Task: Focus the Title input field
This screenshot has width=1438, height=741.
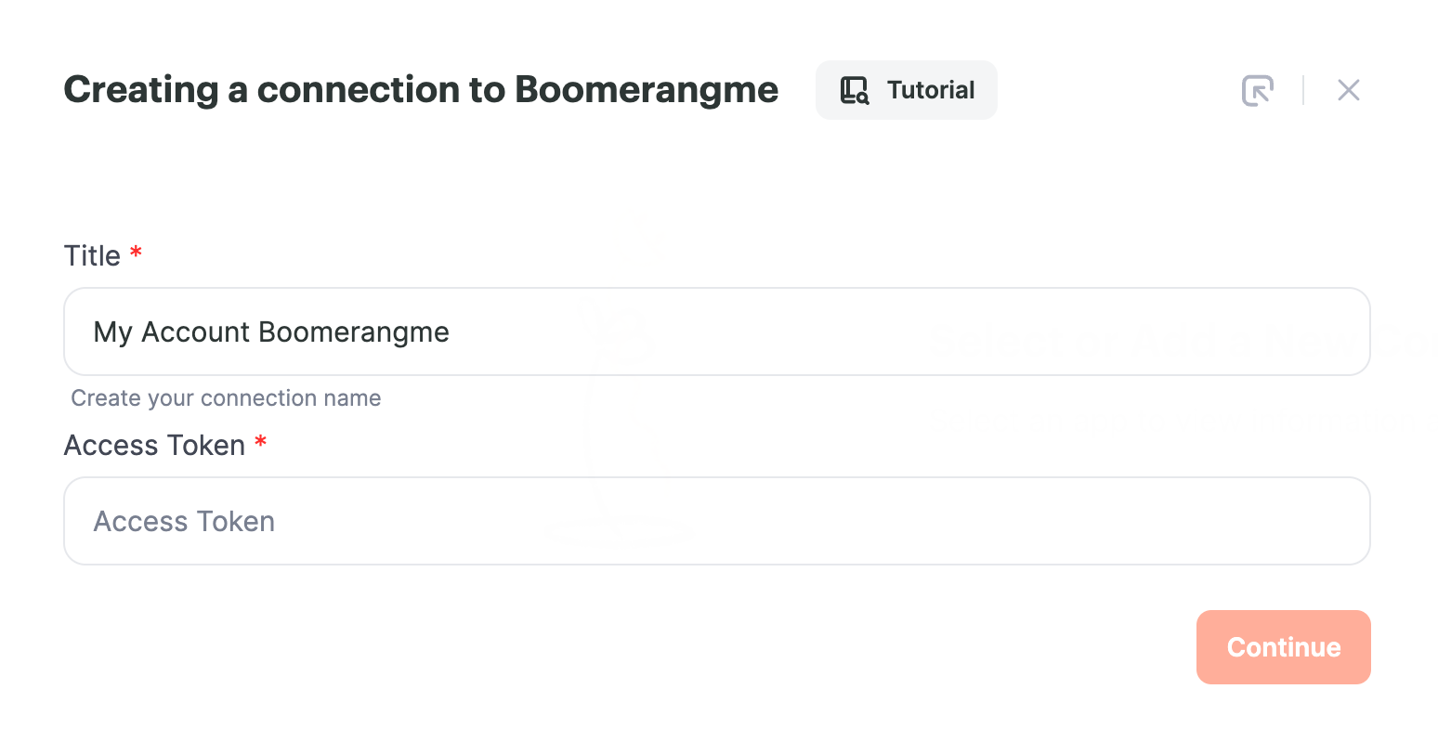Action: 717,331
